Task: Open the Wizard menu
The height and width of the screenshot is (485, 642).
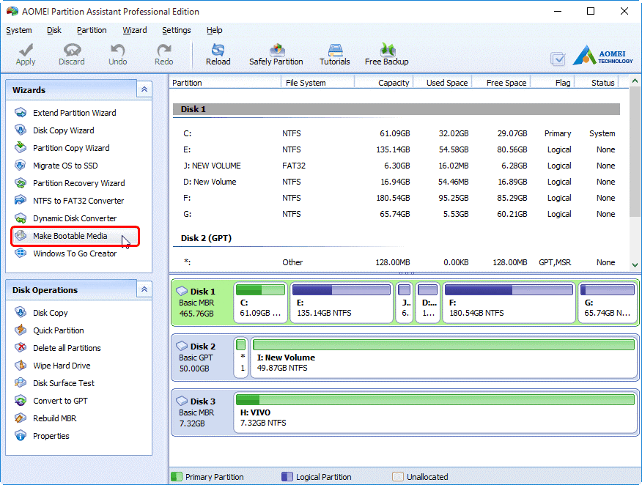Action: click(135, 30)
